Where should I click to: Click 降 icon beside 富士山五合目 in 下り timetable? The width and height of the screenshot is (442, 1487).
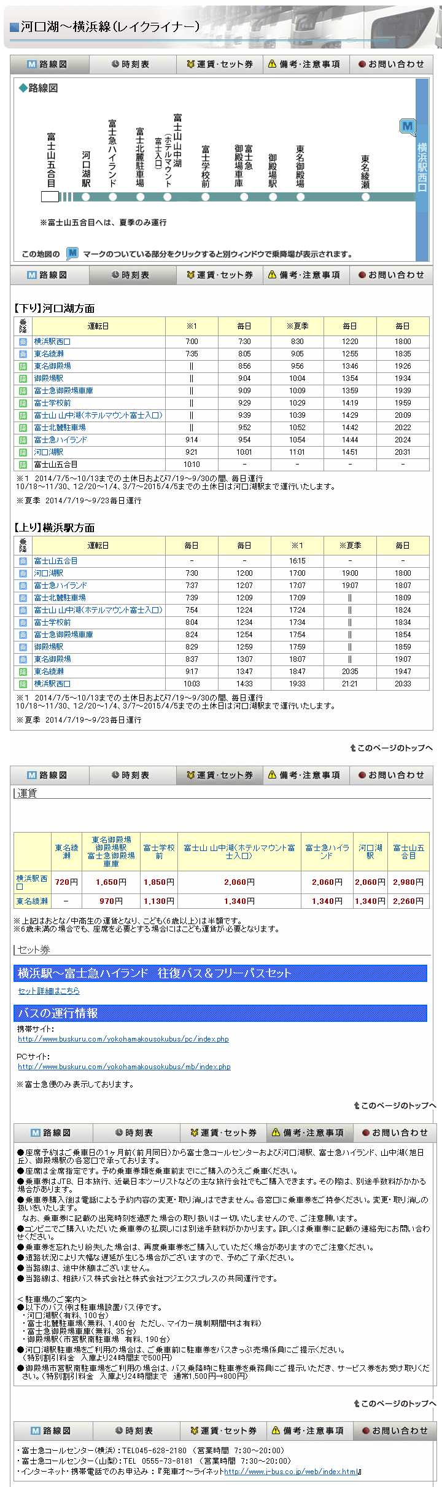23,465
